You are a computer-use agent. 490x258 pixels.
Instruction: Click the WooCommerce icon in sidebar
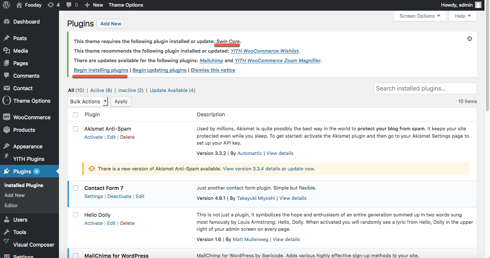(7, 117)
